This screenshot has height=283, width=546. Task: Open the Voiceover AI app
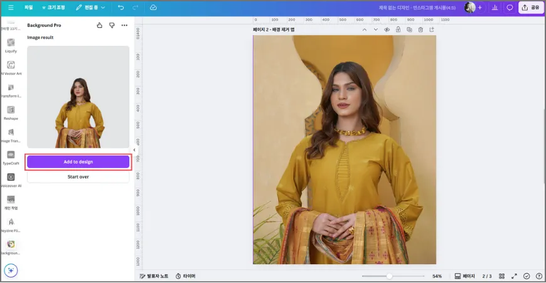[11, 180]
